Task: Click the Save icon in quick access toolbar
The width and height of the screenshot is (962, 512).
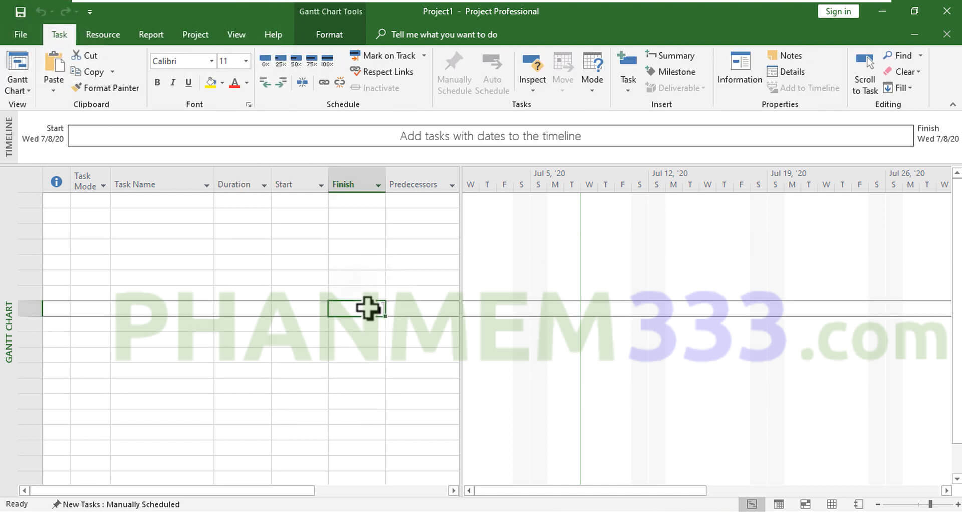Action: pos(20,12)
